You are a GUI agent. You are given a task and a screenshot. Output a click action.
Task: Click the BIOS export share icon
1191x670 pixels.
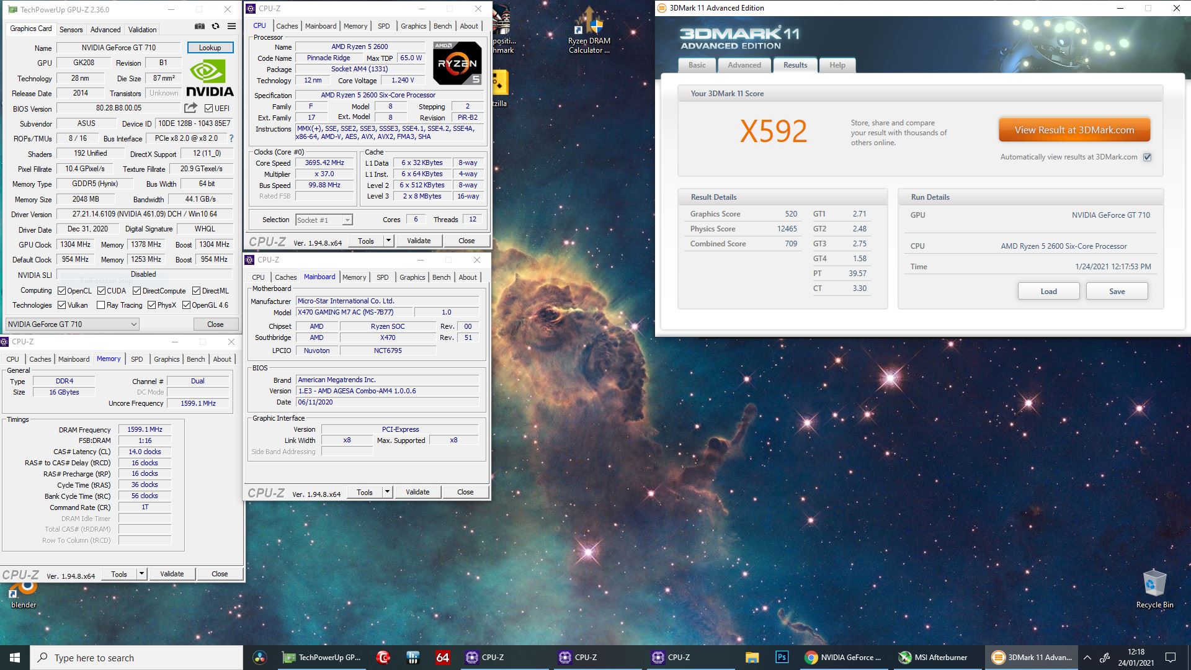[190, 108]
